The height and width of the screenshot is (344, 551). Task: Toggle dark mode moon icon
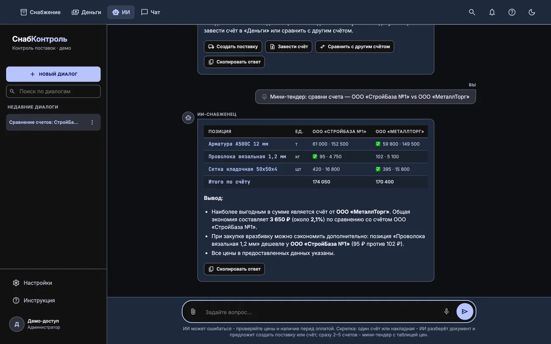(x=532, y=12)
